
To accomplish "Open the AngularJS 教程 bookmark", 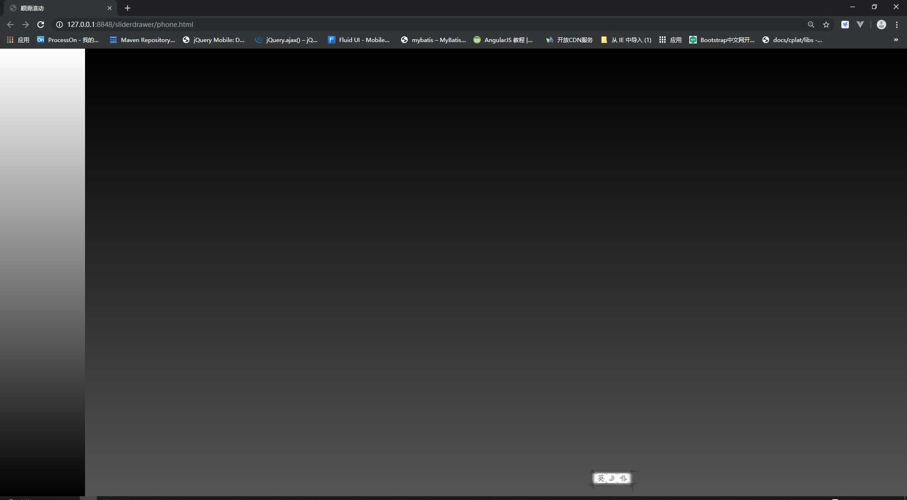I will tap(503, 40).
